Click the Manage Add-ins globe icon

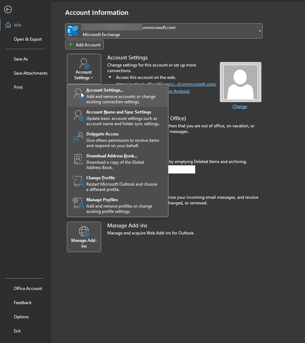(x=84, y=232)
